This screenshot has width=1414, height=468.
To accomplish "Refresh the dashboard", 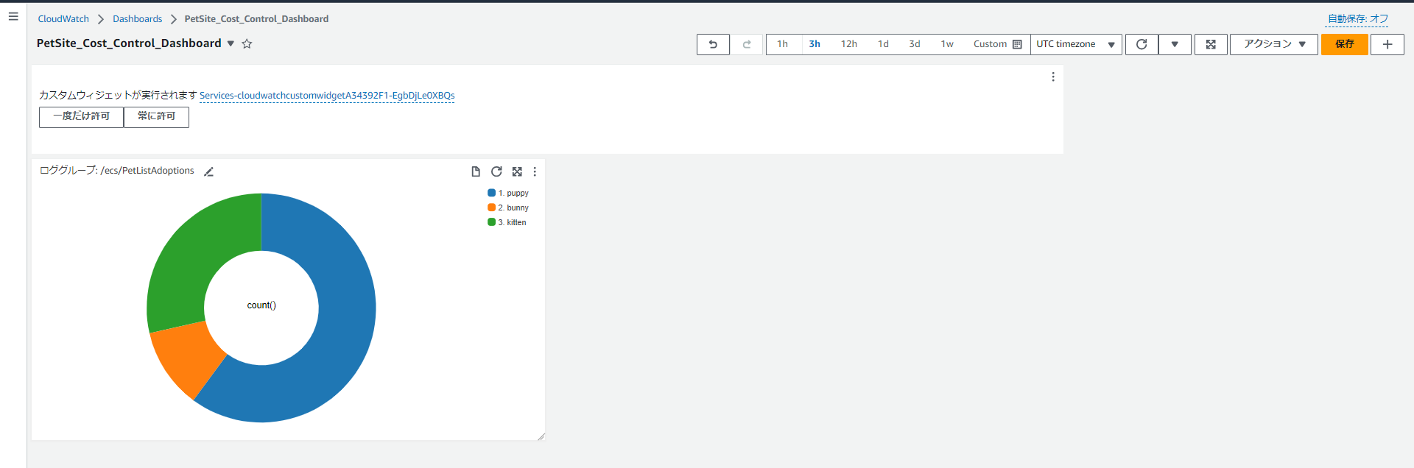I will [1142, 44].
